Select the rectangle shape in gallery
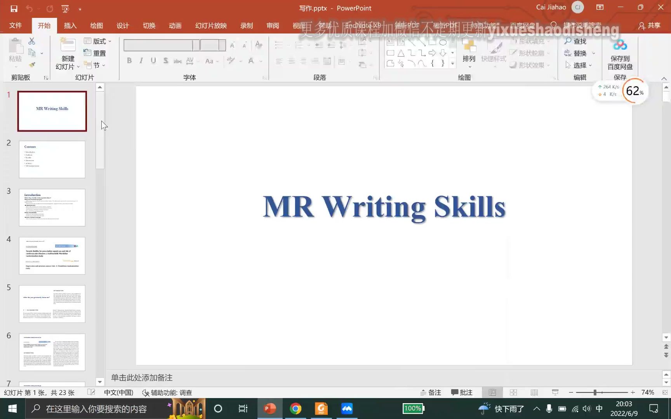The image size is (671, 419). (432, 42)
